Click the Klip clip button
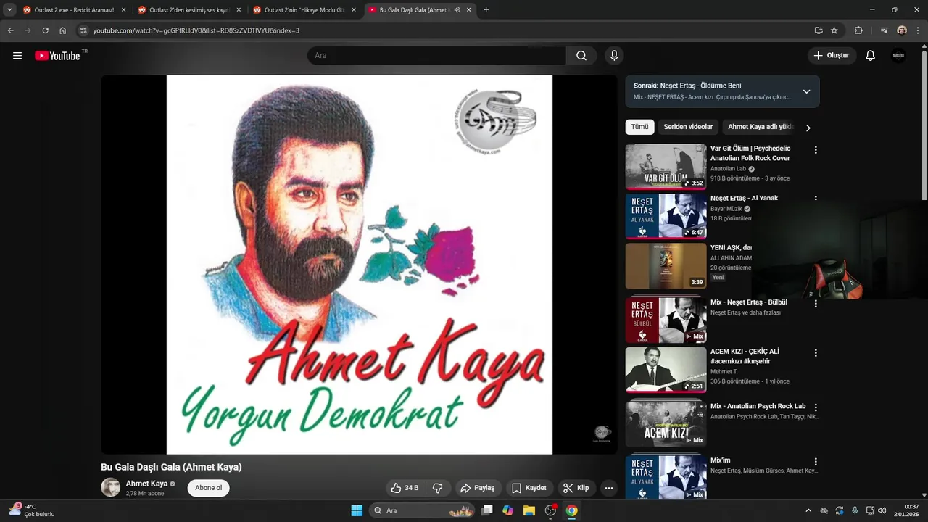The image size is (928, 522). click(x=576, y=488)
